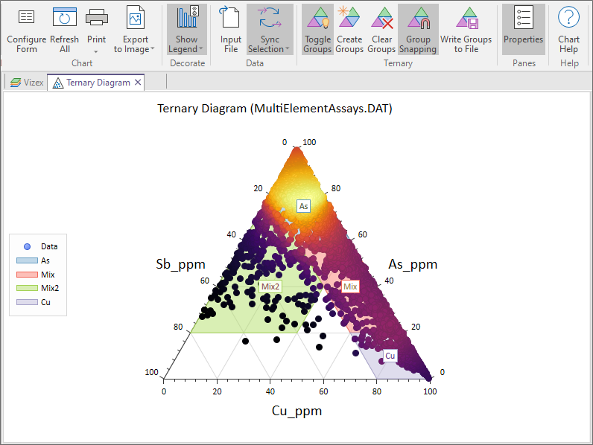
Task: Open the Sync Selection dropdown
Action: (287, 49)
